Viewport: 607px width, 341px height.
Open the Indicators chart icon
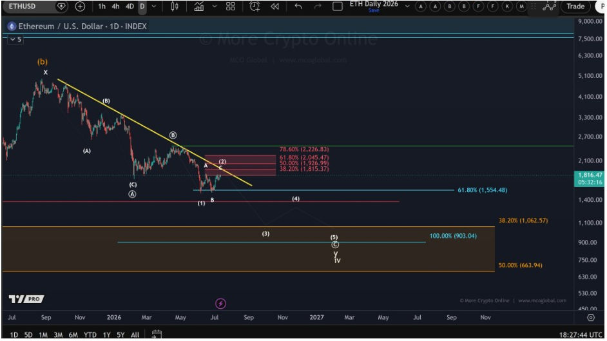pos(198,6)
